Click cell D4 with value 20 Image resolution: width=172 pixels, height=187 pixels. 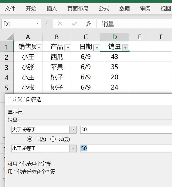click(115, 77)
